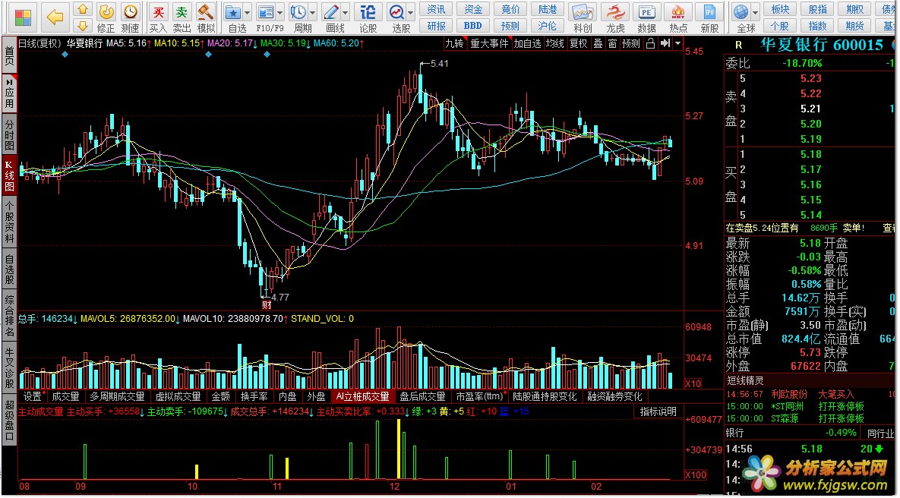Select the 盘后成交量 indicator tab
900x498 pixels.
(x=422, y=396)
